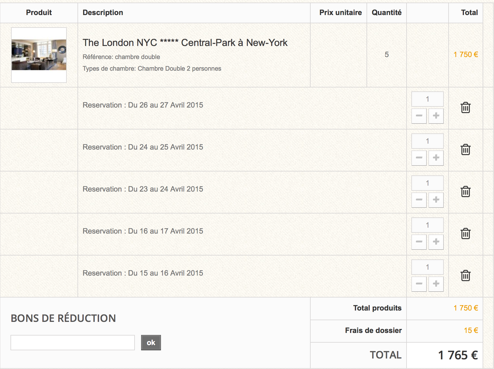Click the Produit column header
Screen dimensions: 494x369
coord(39,12)
